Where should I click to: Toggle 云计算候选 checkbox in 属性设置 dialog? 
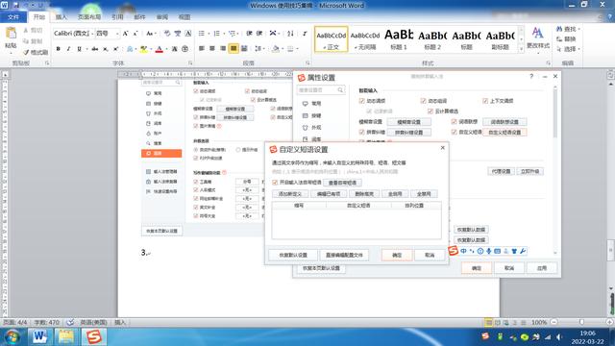point(430,111)
